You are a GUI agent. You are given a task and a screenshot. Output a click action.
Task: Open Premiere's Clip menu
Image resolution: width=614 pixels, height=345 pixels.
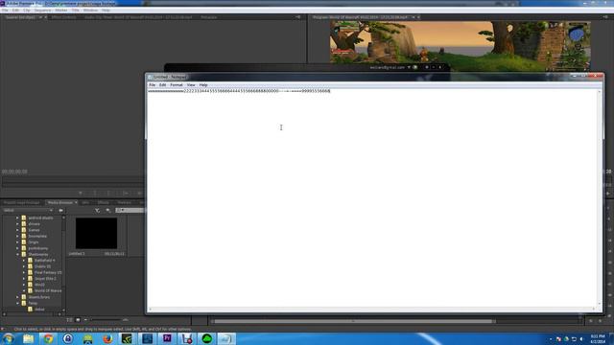(26, 11)
